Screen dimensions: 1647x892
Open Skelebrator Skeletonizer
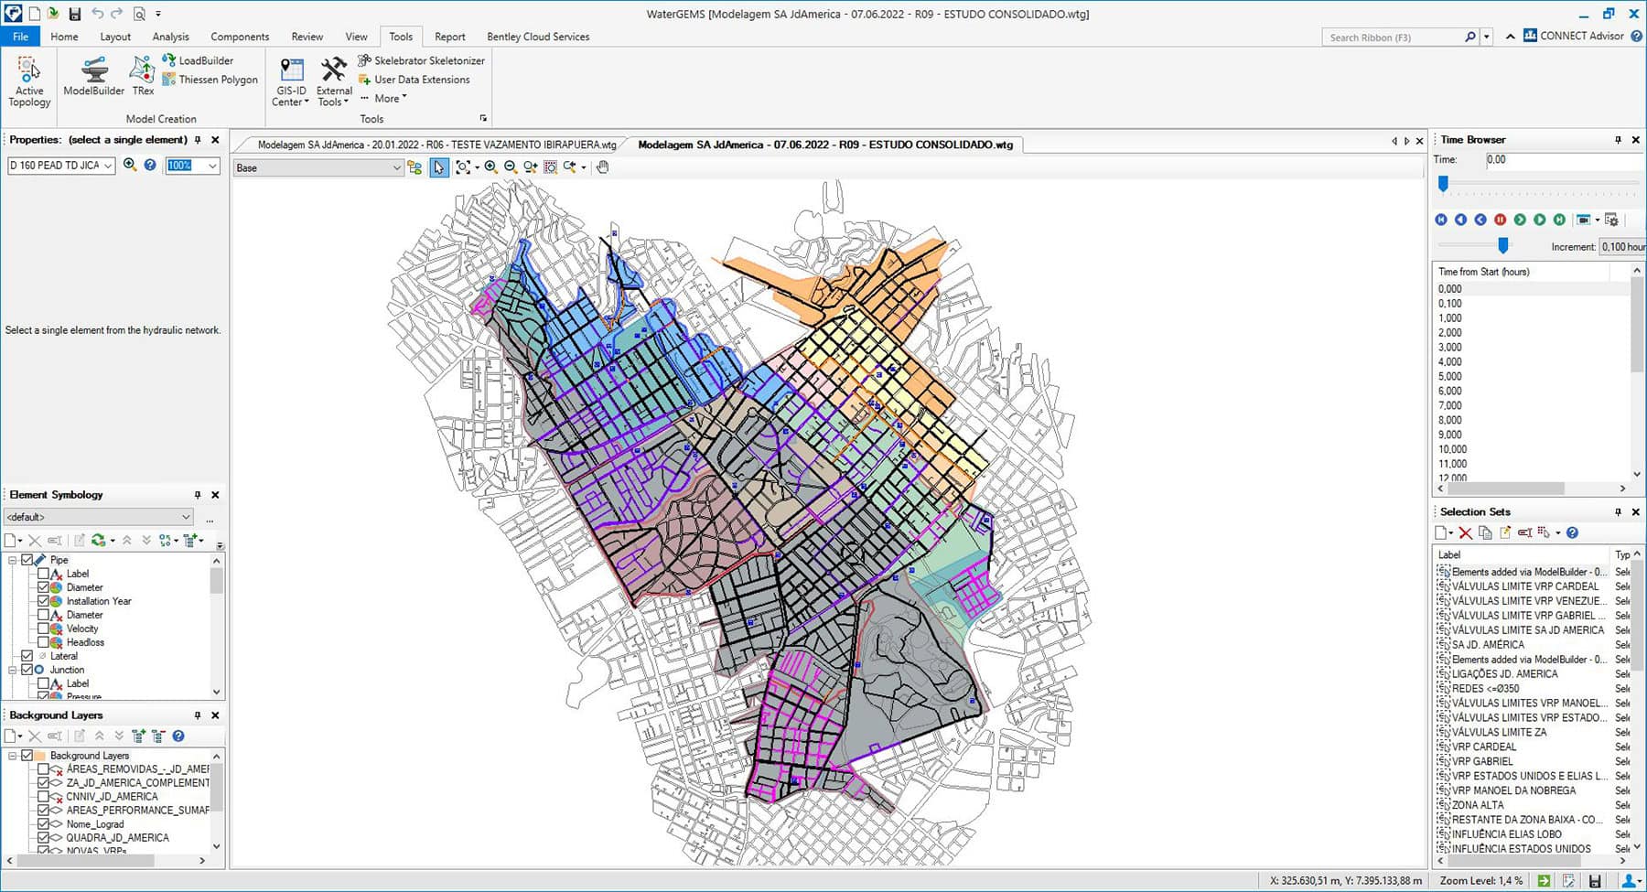421,60
